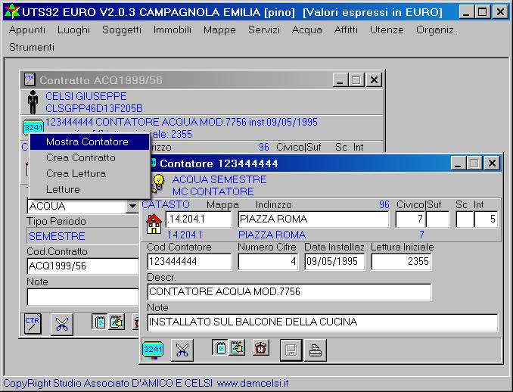Click the Note field about BALCONE DELLA CUCINA

322,322
